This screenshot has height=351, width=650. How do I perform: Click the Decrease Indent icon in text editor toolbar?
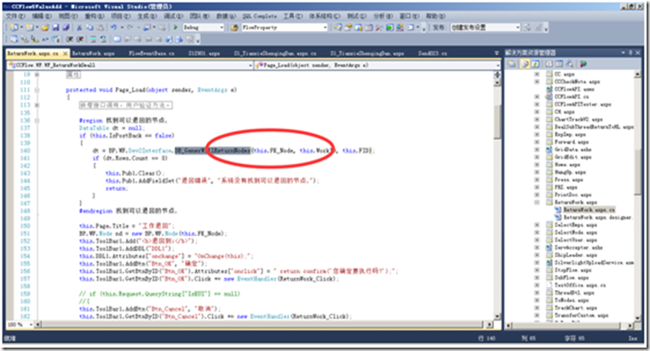pos(70,39)
